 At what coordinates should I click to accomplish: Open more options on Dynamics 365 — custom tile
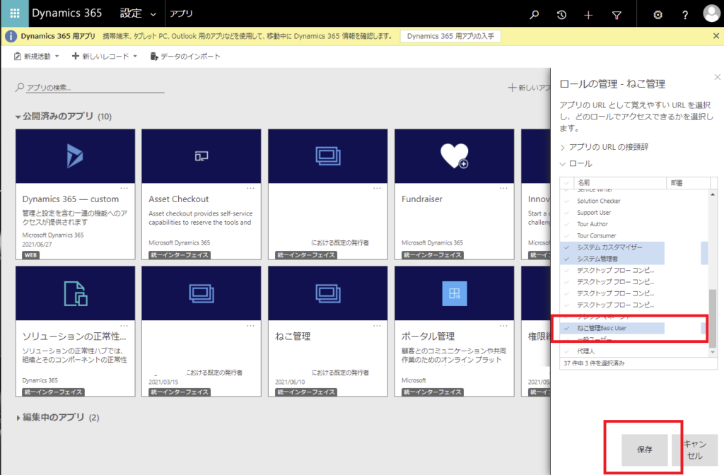pyautogui.click(x=124, y=188)
